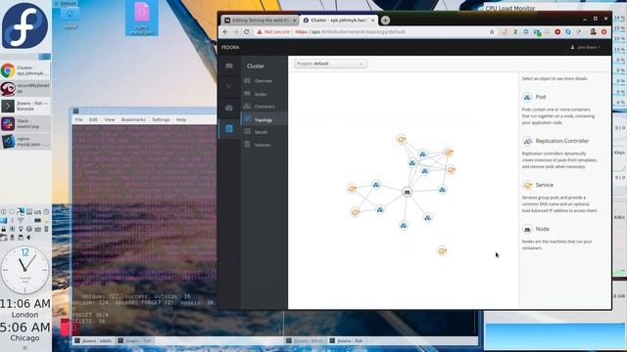Click the Not secure warning in the address bar
The height and width of the screenshot is (352, 627).
coord(273,32)
